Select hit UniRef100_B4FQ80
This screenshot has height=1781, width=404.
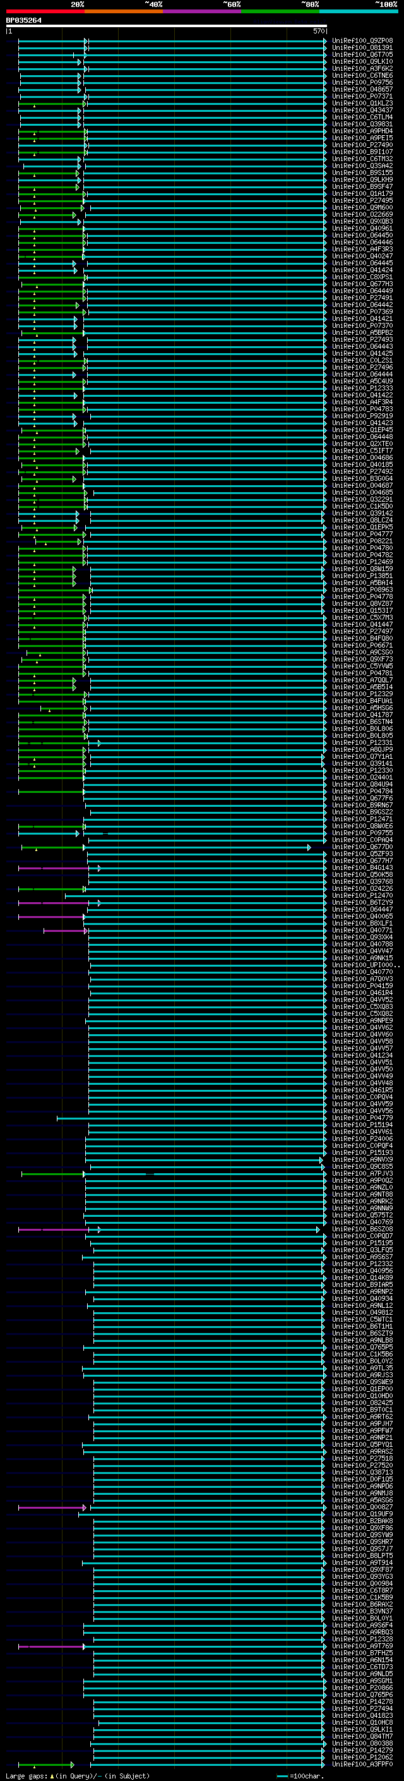pyautogui.click(x=362, y=638)
